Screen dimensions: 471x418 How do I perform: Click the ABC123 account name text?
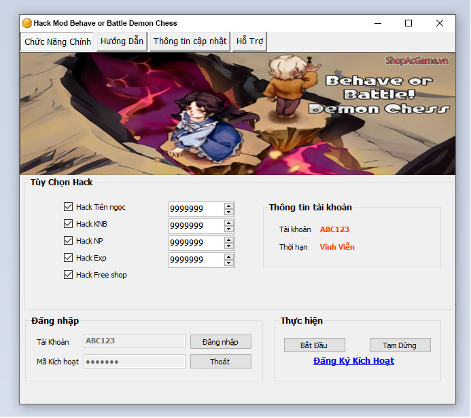(x=334, y=229)
